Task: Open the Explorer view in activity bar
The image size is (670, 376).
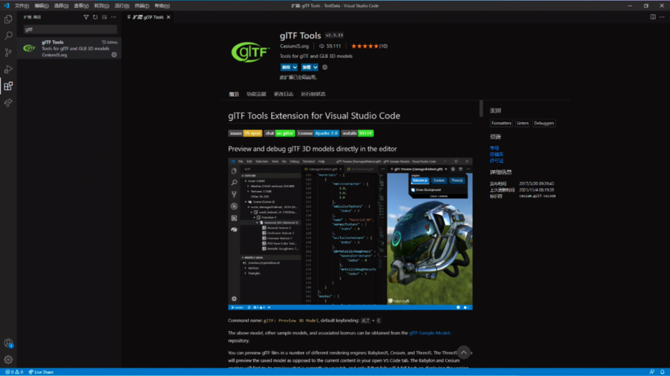Action: point(8,19)
